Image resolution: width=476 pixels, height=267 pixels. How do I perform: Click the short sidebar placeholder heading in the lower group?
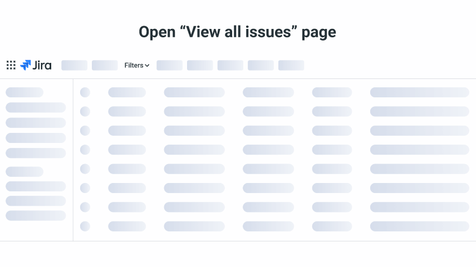pos(24,172)
